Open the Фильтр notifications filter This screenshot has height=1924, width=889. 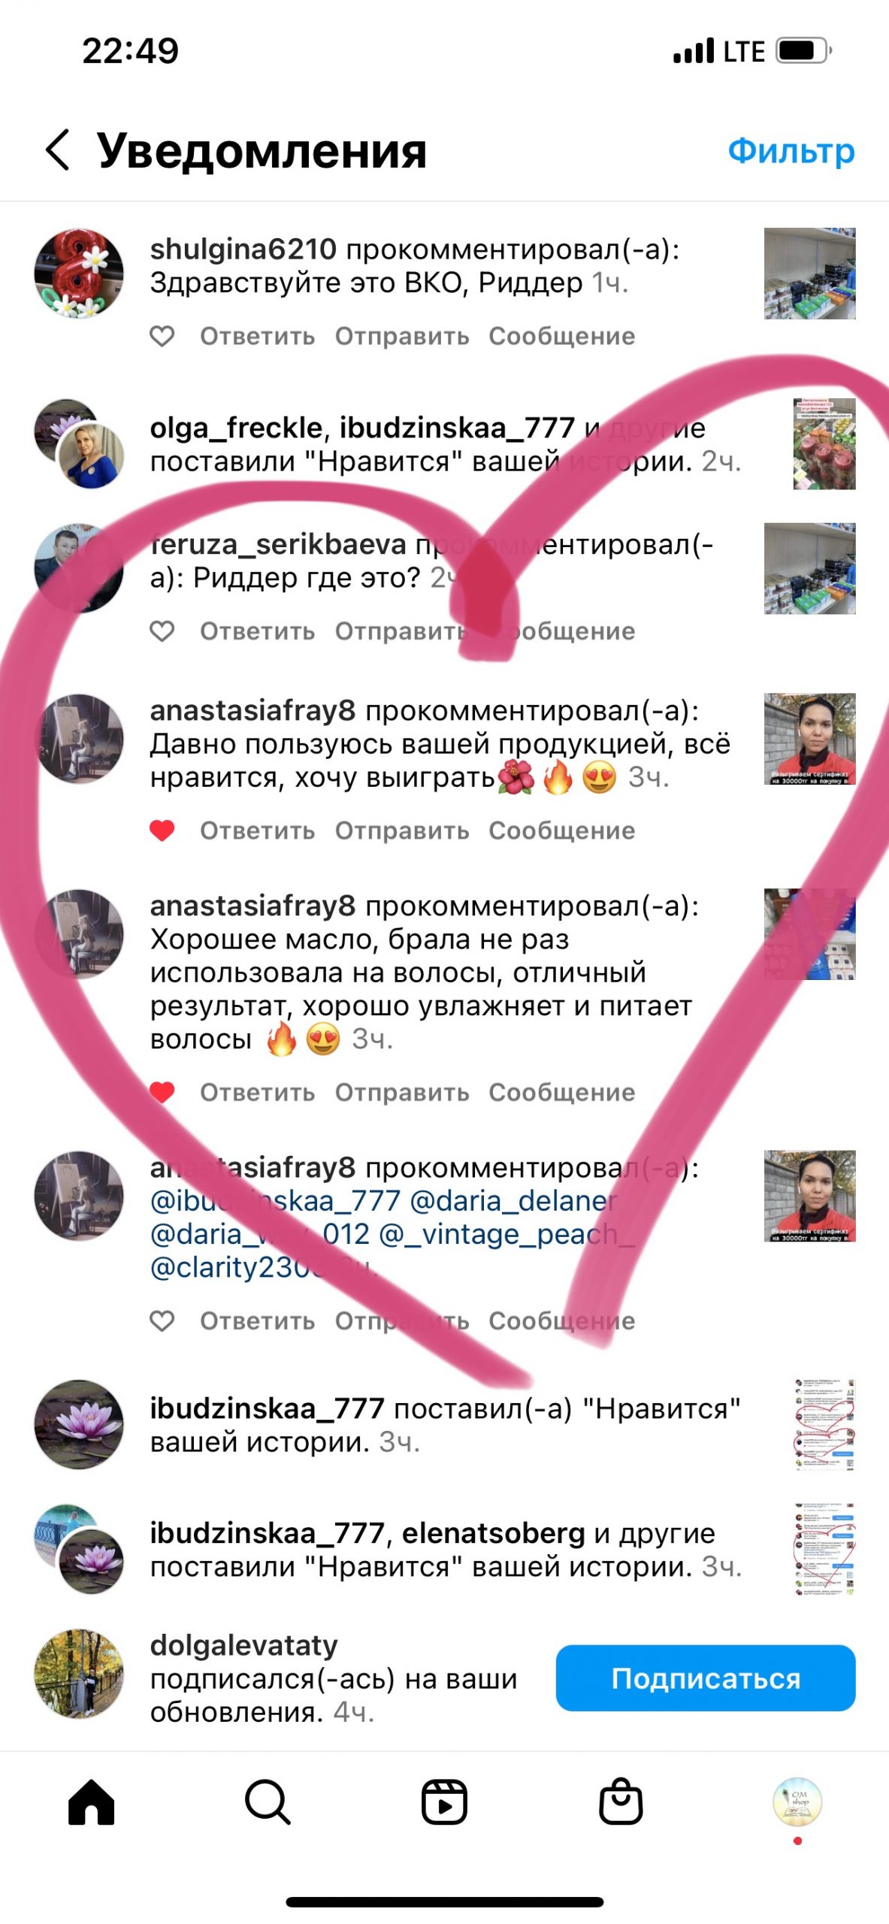[x=791, y=151]
